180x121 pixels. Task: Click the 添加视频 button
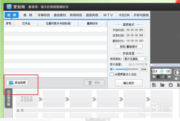pos(17,83)
